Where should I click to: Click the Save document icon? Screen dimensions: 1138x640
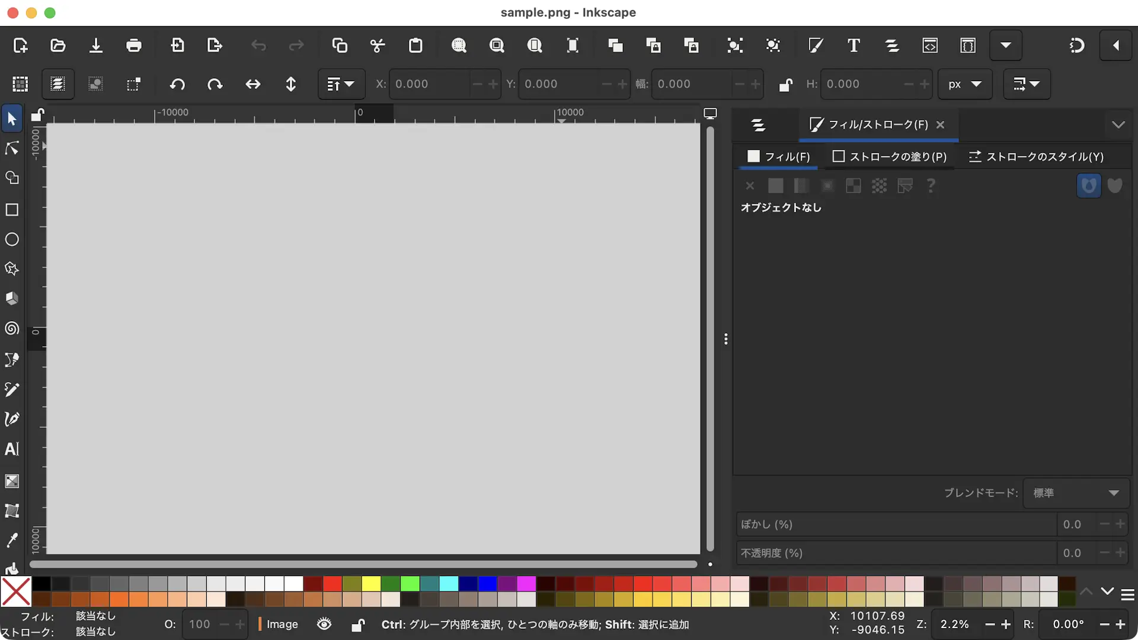tap(95, 46)
